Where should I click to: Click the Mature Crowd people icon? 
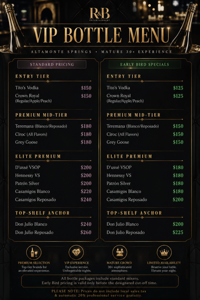point(120,253)
